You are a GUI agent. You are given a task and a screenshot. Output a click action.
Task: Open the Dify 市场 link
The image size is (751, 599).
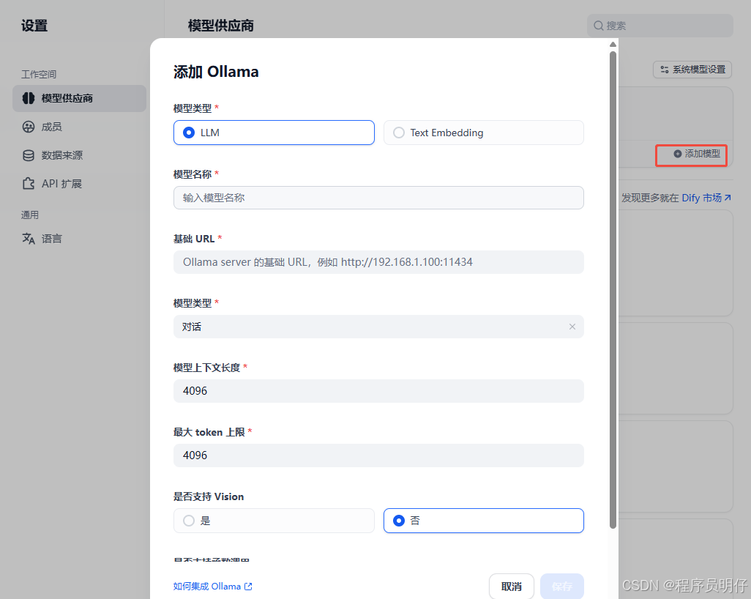(706, 198)
